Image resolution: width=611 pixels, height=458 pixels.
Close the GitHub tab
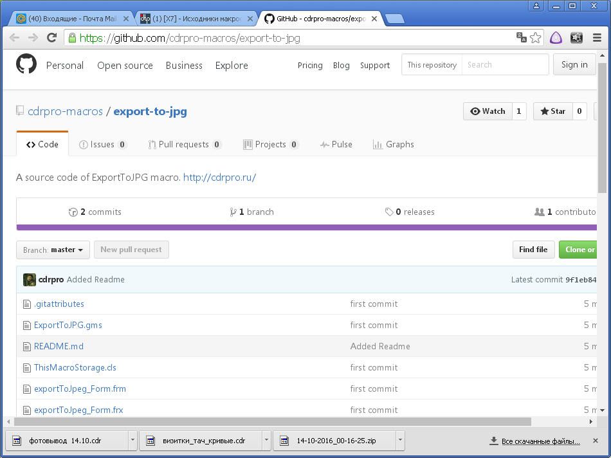(374, 18)
